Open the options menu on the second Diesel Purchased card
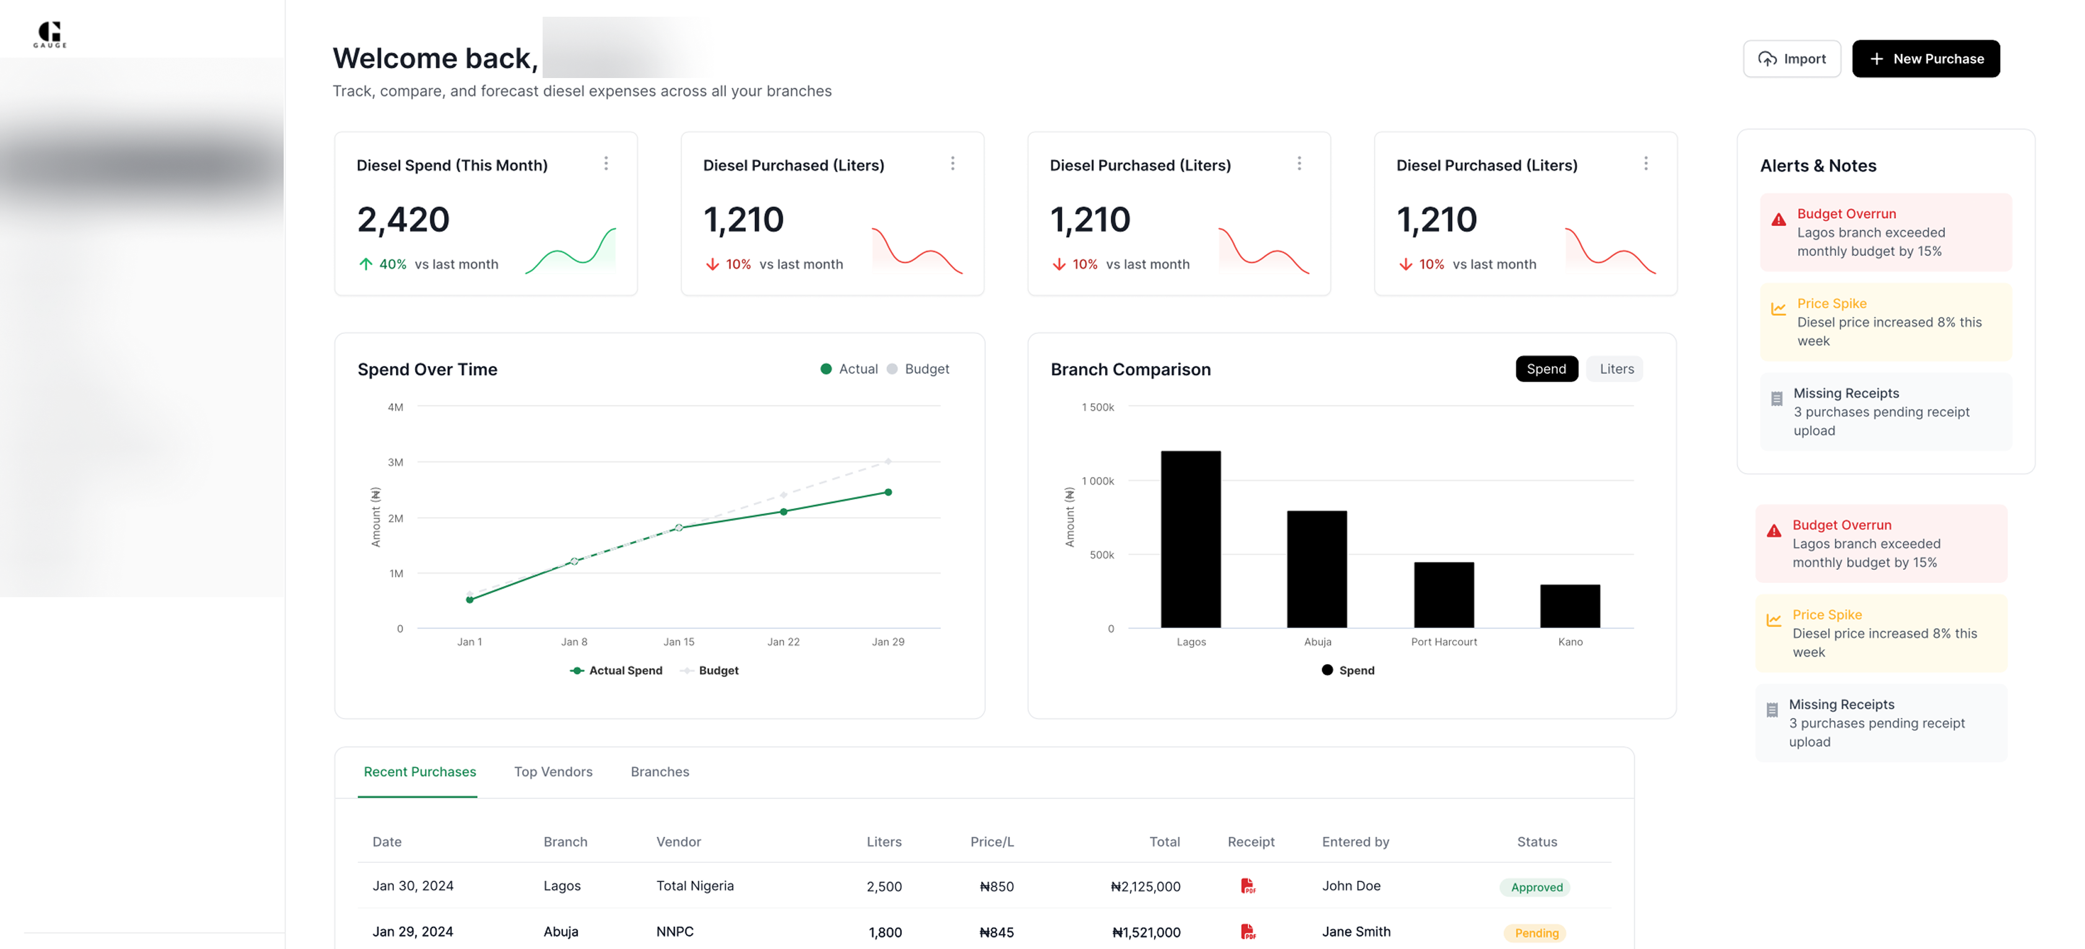2085x949 pixels. 953,163
